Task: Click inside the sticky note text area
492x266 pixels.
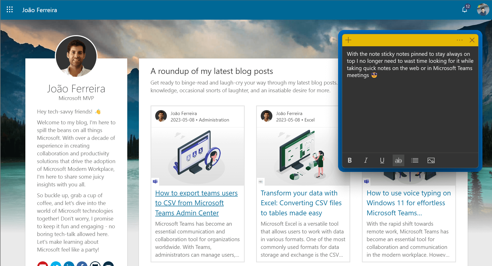Action: coord(410,111)
